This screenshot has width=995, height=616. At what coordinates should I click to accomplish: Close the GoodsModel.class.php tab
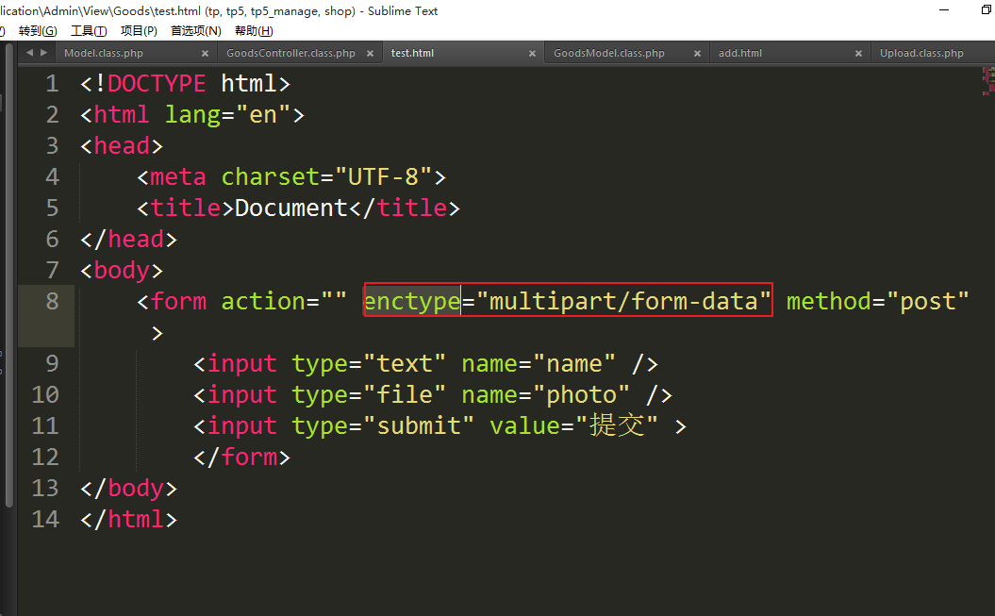click(697, 54)
